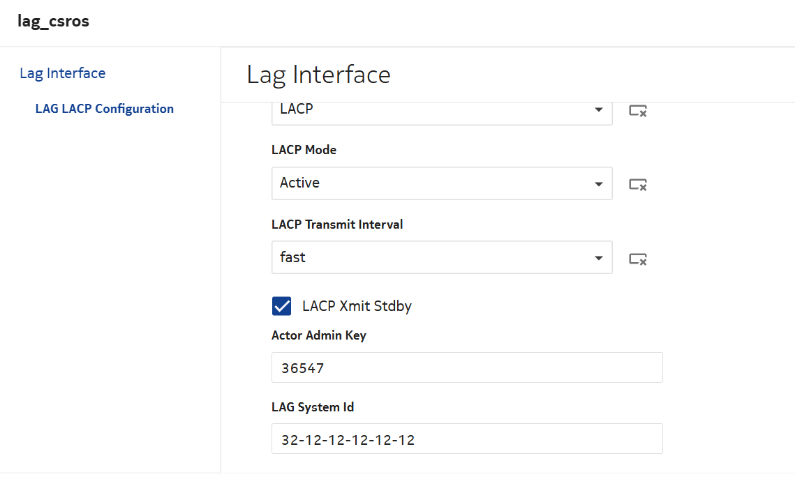Click the Lag Interface page heading
The image size is (795, 479).
tap(318, 74)
